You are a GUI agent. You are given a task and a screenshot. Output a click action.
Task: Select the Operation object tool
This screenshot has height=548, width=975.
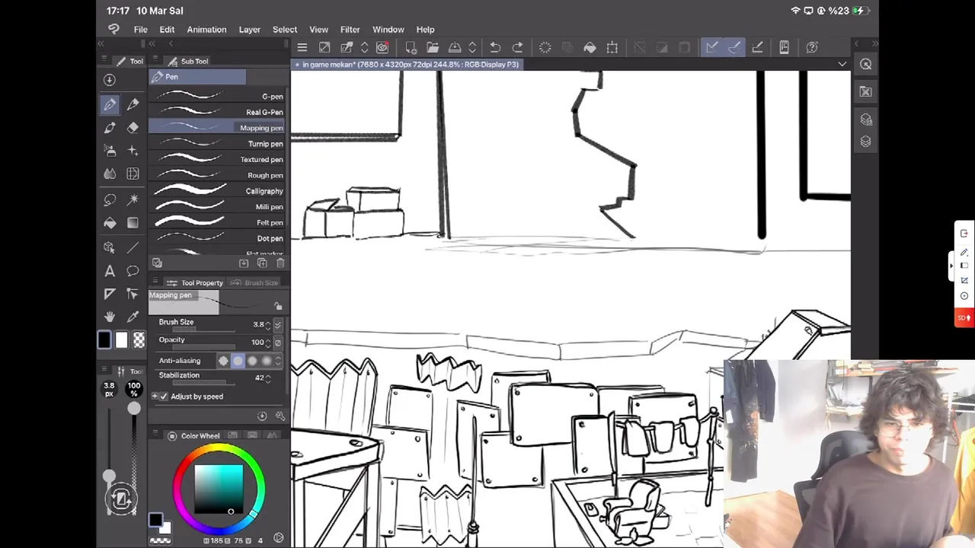pyautogui.click(x=110, y=247)
